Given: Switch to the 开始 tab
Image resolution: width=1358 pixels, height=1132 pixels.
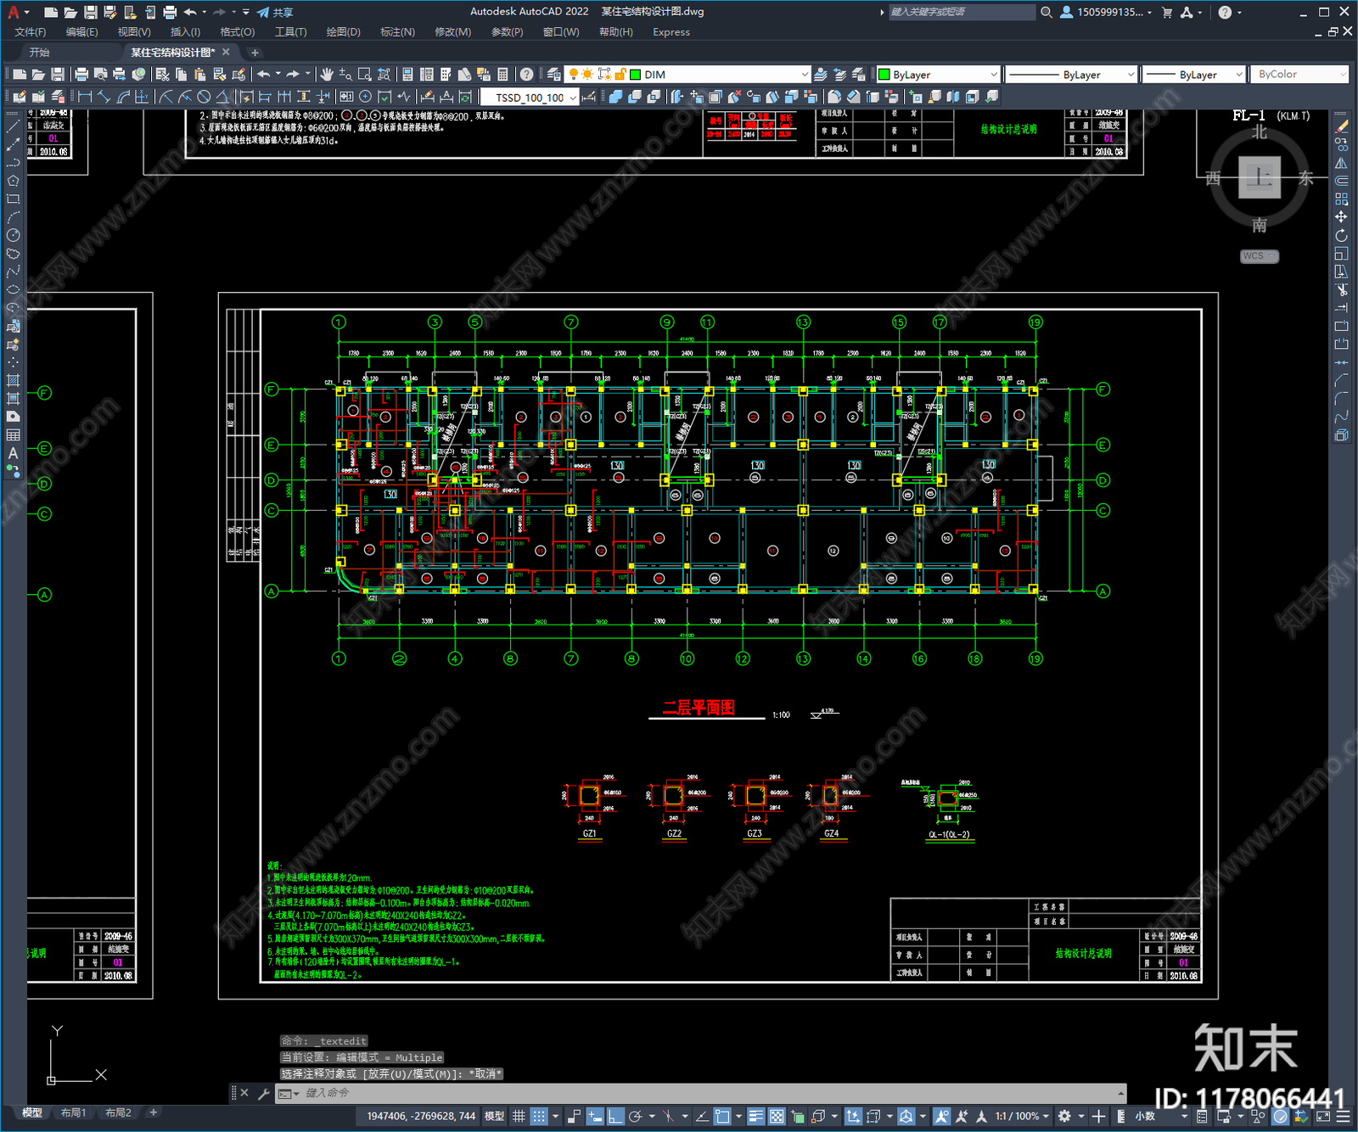Looking at the screenshot, I should [x=40, y=53].
